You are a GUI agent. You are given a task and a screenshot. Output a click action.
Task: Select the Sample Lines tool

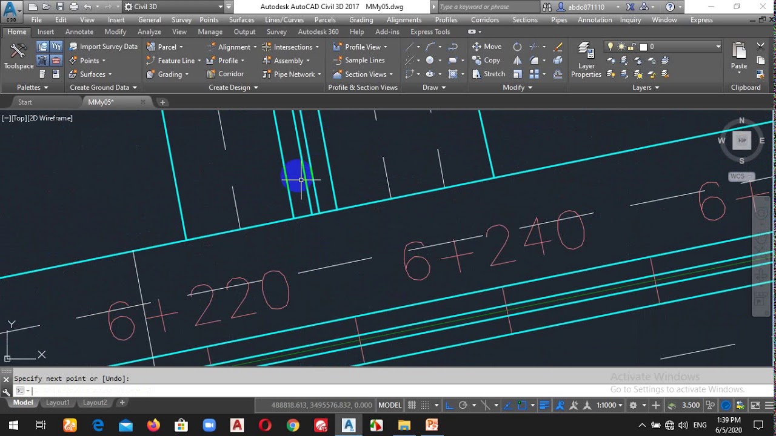coord(359,60)
